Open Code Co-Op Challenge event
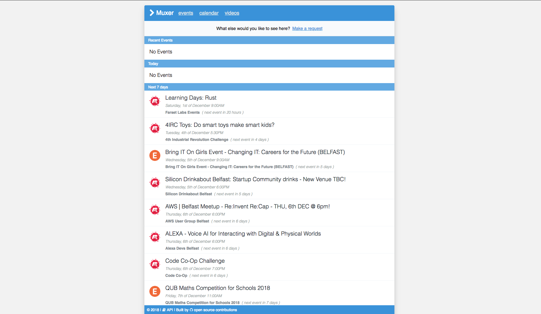The height and width of the screenshot is (314, 541). 195,261
